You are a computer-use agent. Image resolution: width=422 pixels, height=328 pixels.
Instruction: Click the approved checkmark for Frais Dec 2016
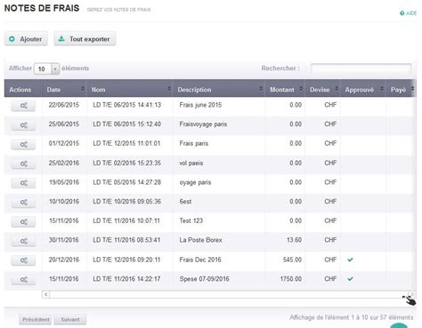(350, 260)
